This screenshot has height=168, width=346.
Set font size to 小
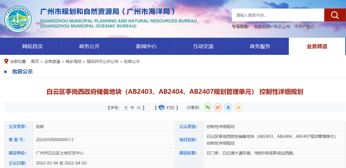click(139, 108)
